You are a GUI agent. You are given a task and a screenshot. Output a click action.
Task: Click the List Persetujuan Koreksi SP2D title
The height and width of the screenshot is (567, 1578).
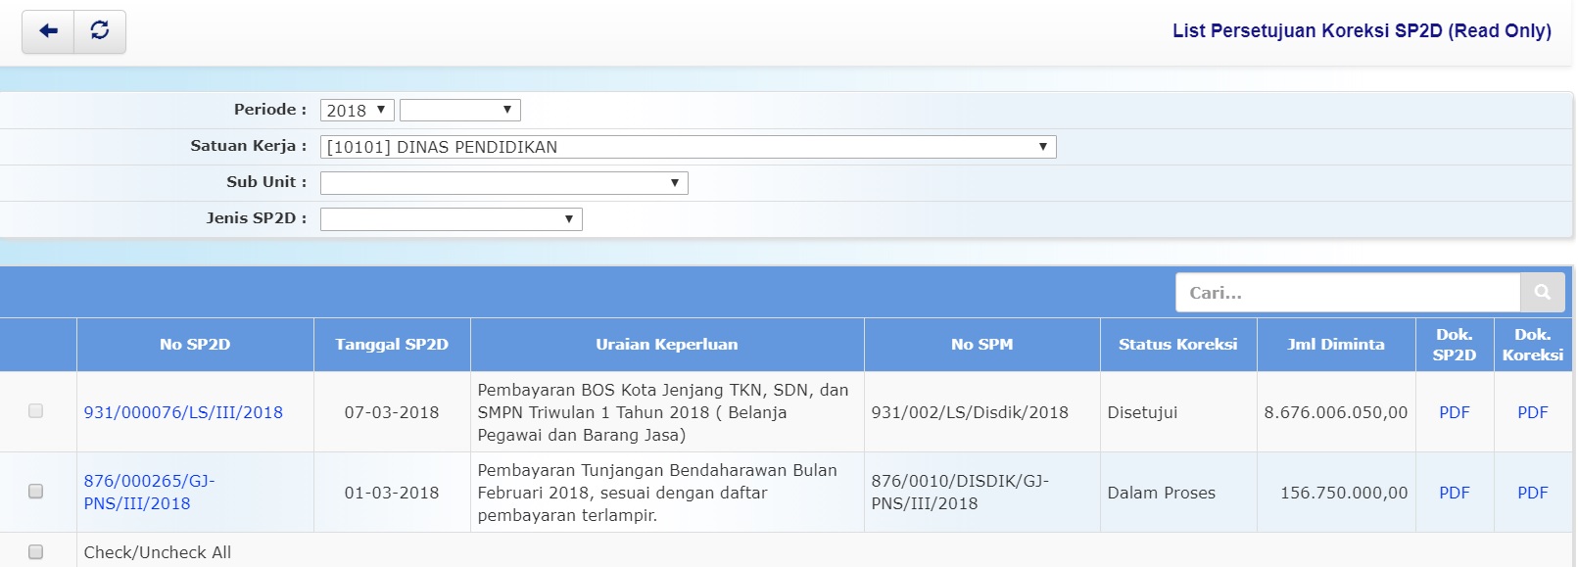(x=1362, y=30)
